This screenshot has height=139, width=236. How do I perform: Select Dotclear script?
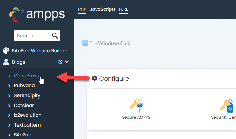(24, 105)
